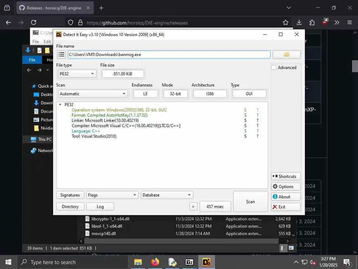The image size is (358, 269).
Task: Show more Firefox toolbar tools
Action: 337,22
